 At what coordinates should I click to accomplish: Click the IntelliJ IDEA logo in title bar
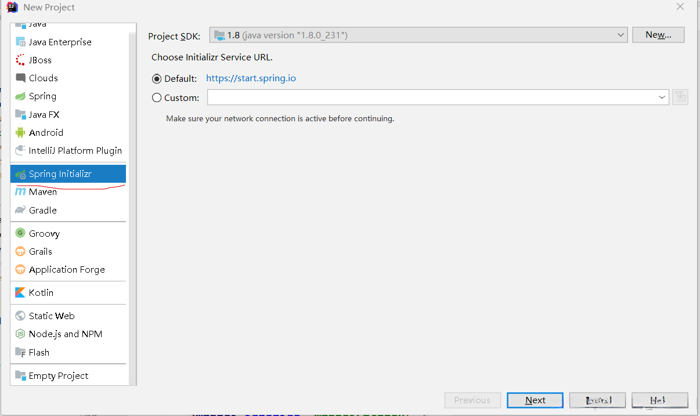(12, 7)
